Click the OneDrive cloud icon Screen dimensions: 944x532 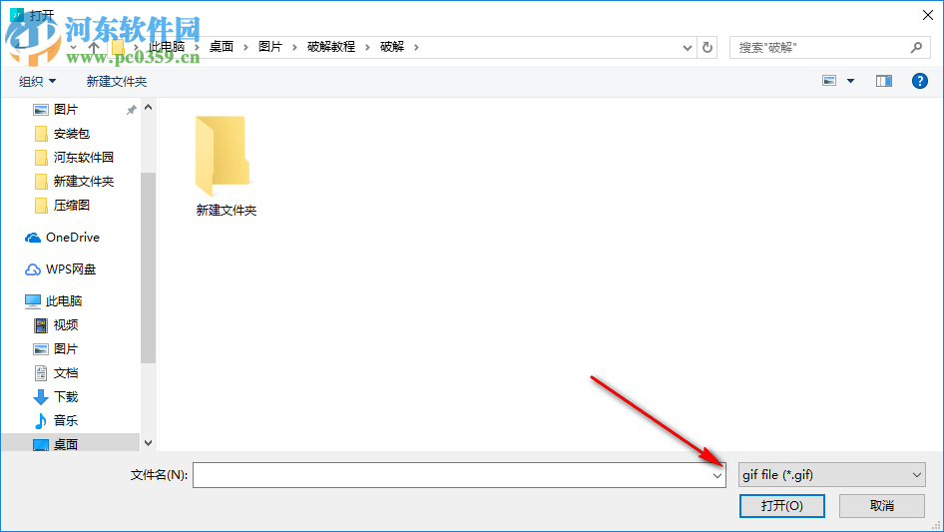33,238
